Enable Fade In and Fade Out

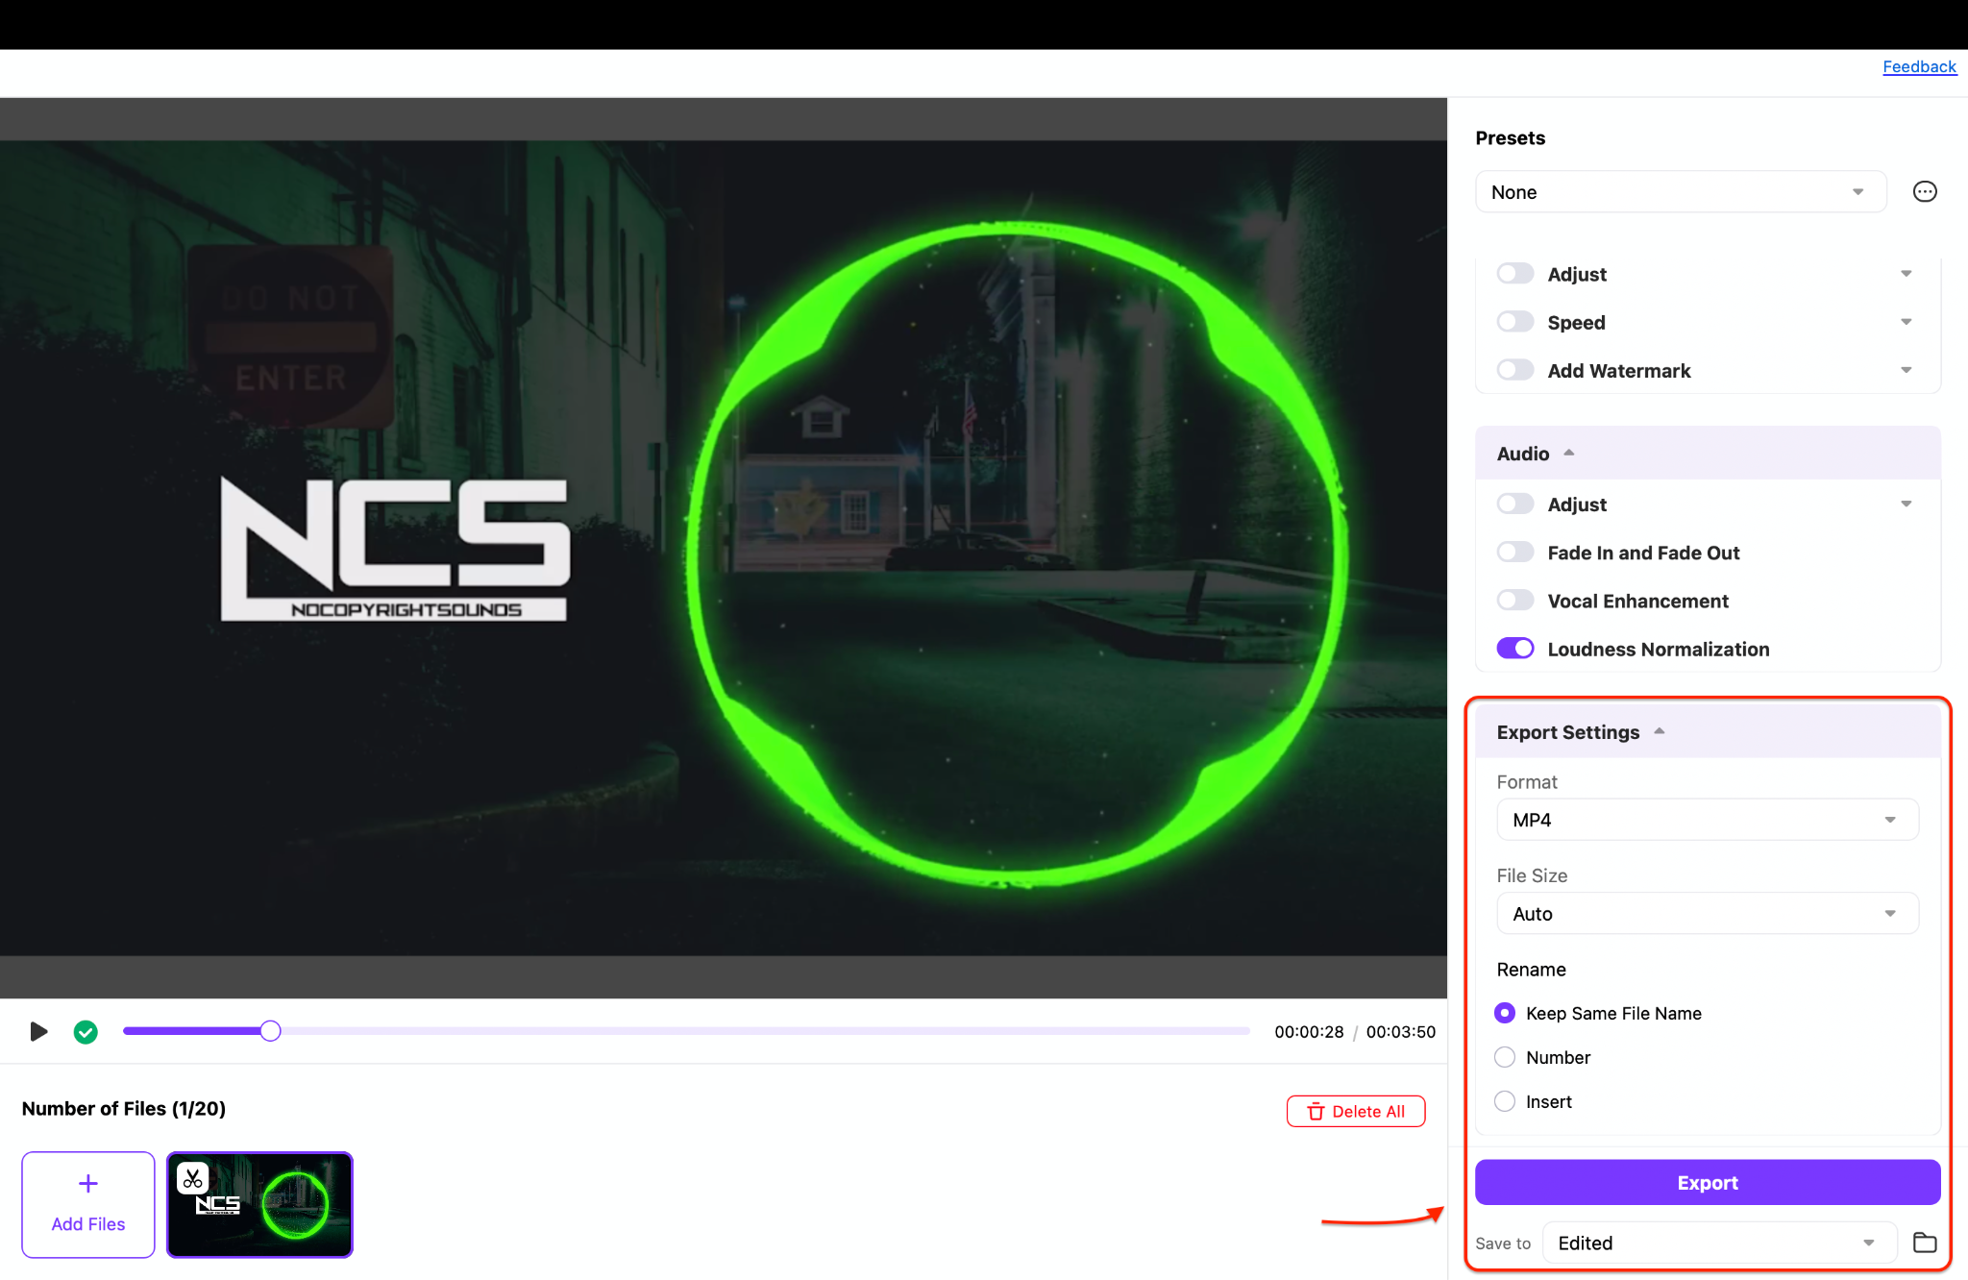click(x=1515, y=553)
